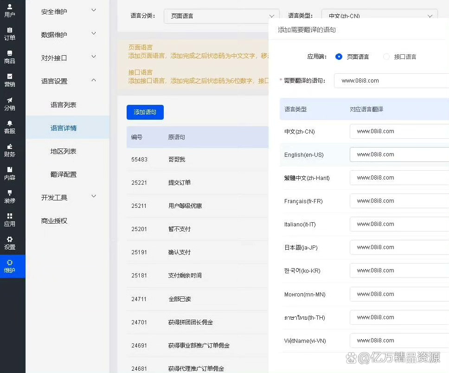
Task: Open the 地区列表 submenu item
Action: [x=68, y=151]
